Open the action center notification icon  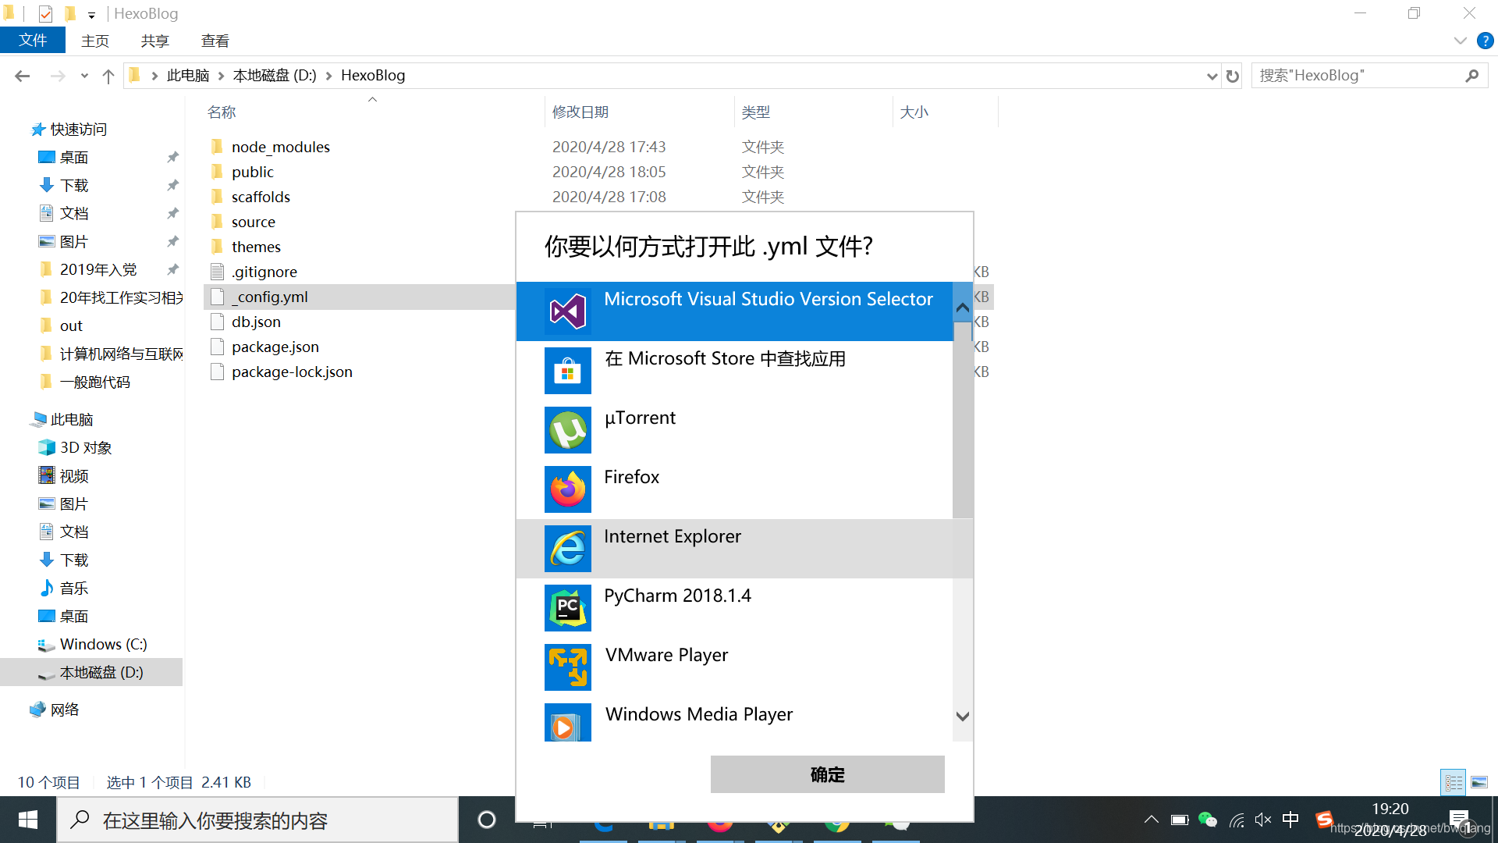point(1459,820)
